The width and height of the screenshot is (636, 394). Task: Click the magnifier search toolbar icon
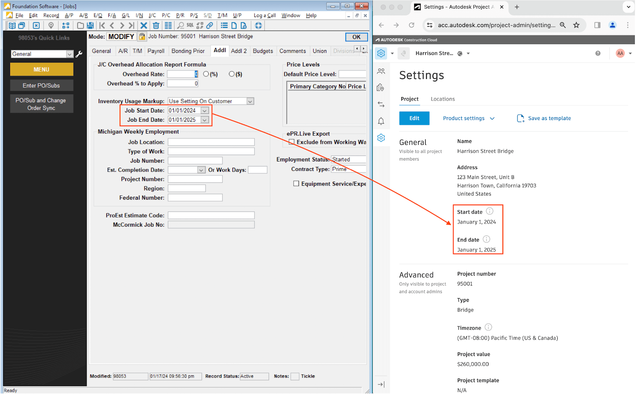point(180,25)
